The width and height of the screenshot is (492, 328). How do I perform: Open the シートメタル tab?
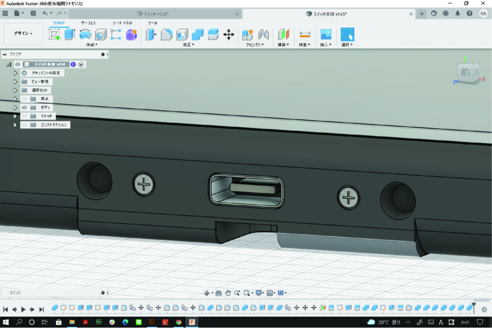click(122, 23)
